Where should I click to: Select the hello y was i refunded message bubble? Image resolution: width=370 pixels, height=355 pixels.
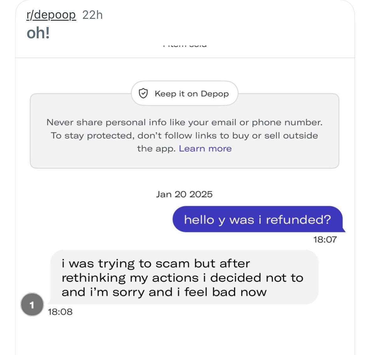[258, 220]
